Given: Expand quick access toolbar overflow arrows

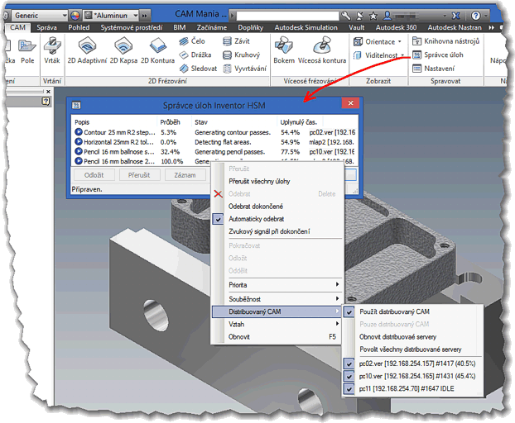Looking at the screenshot, I should click(x=145, y=16).
